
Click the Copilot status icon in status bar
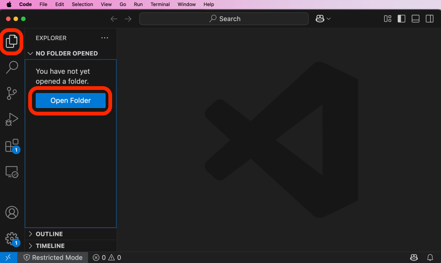pyautogui.click(x=414, y=257)
